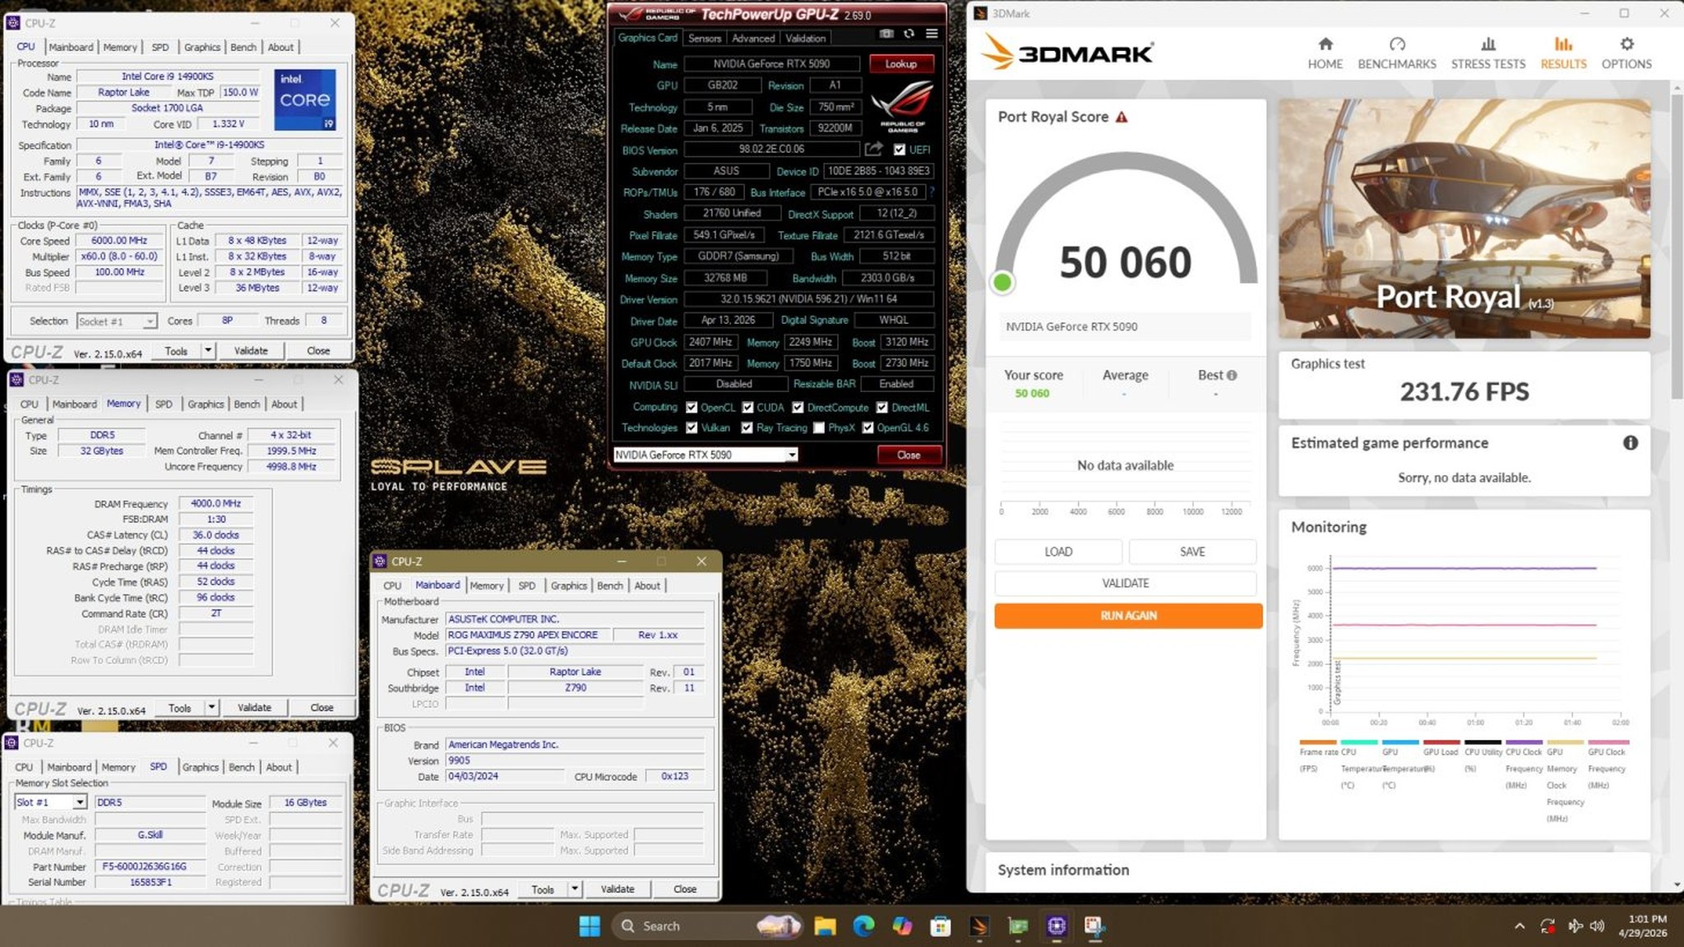This screenshot has height=947, width=1684.
Task: Open Copilot from the taskbar
Action: tap(902, 926)
